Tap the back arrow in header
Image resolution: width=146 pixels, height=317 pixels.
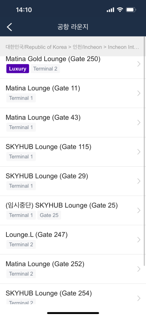point(9,27)
